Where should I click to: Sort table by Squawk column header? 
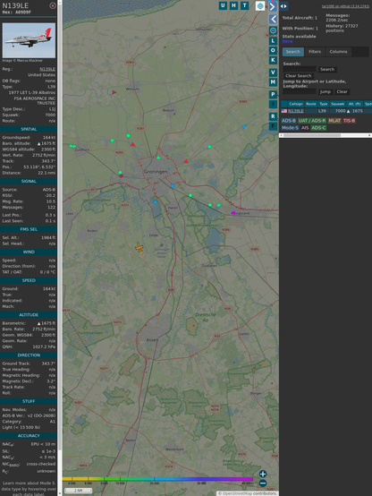337,104
